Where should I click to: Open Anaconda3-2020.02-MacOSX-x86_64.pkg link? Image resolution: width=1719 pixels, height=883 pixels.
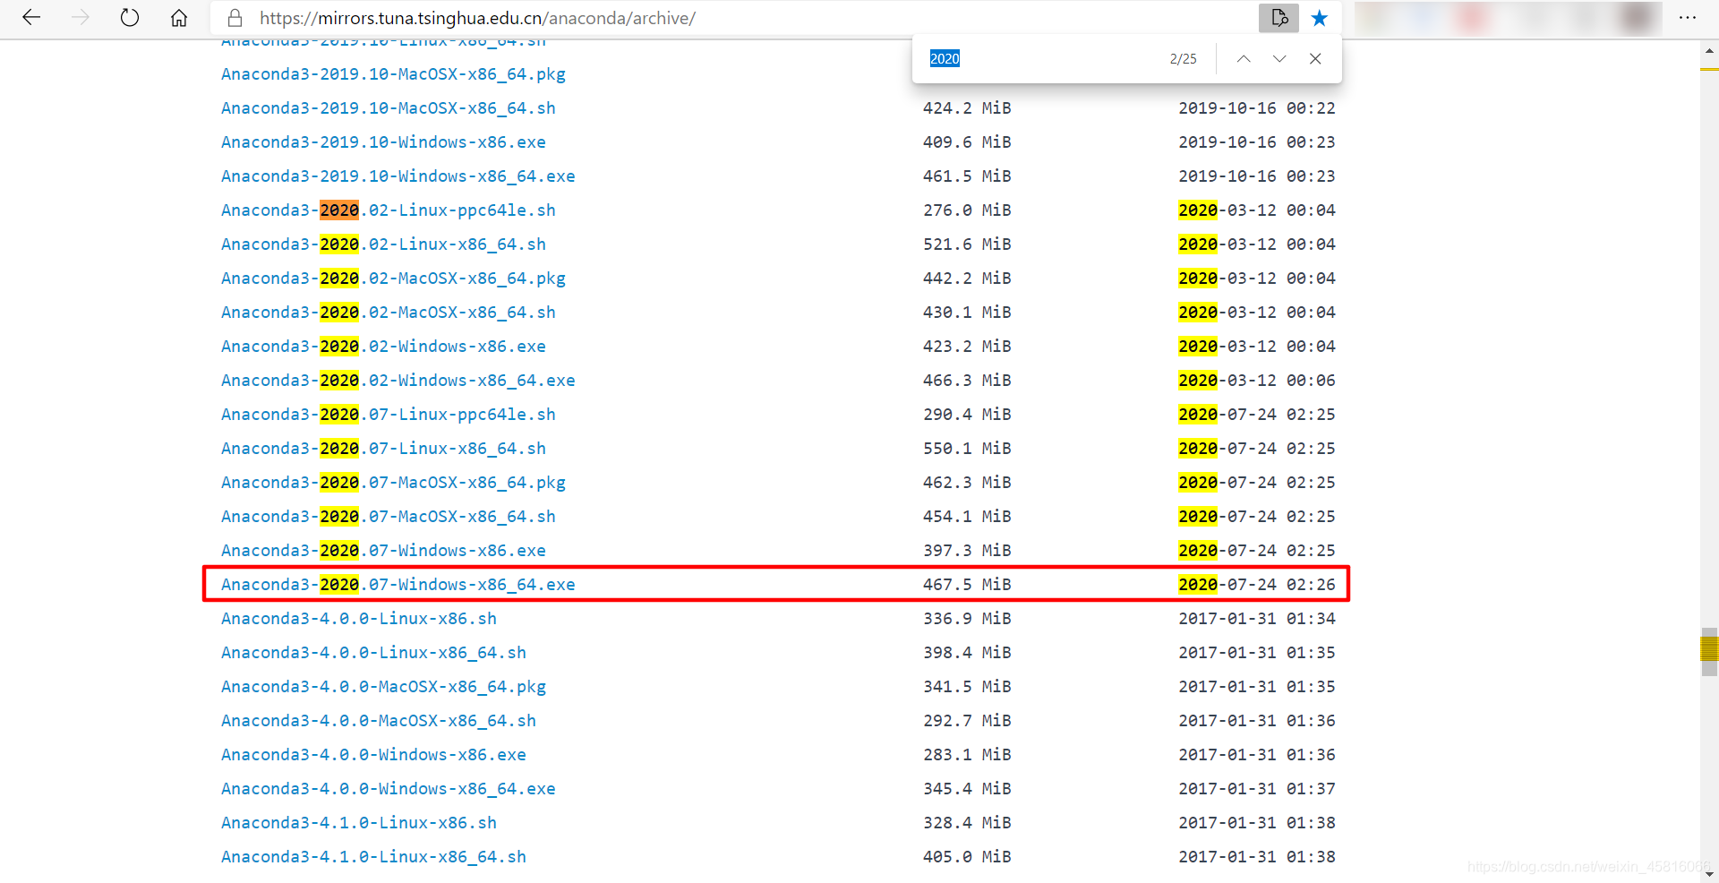(x=393, y=279)
